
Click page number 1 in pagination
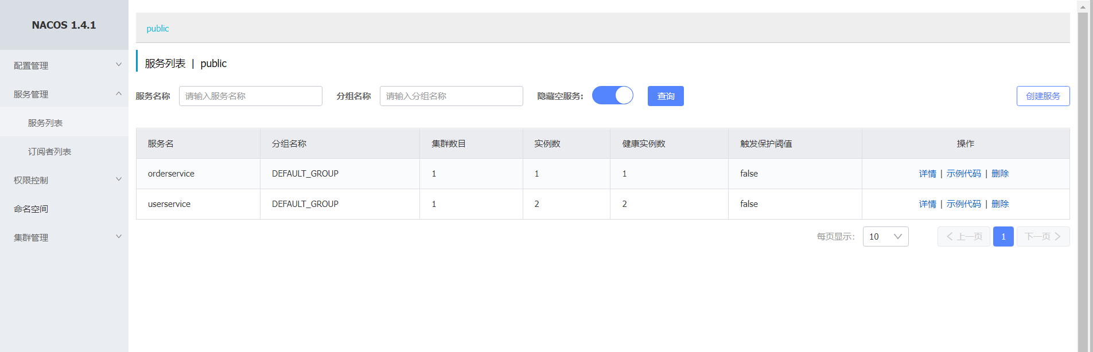[1003, 237]
